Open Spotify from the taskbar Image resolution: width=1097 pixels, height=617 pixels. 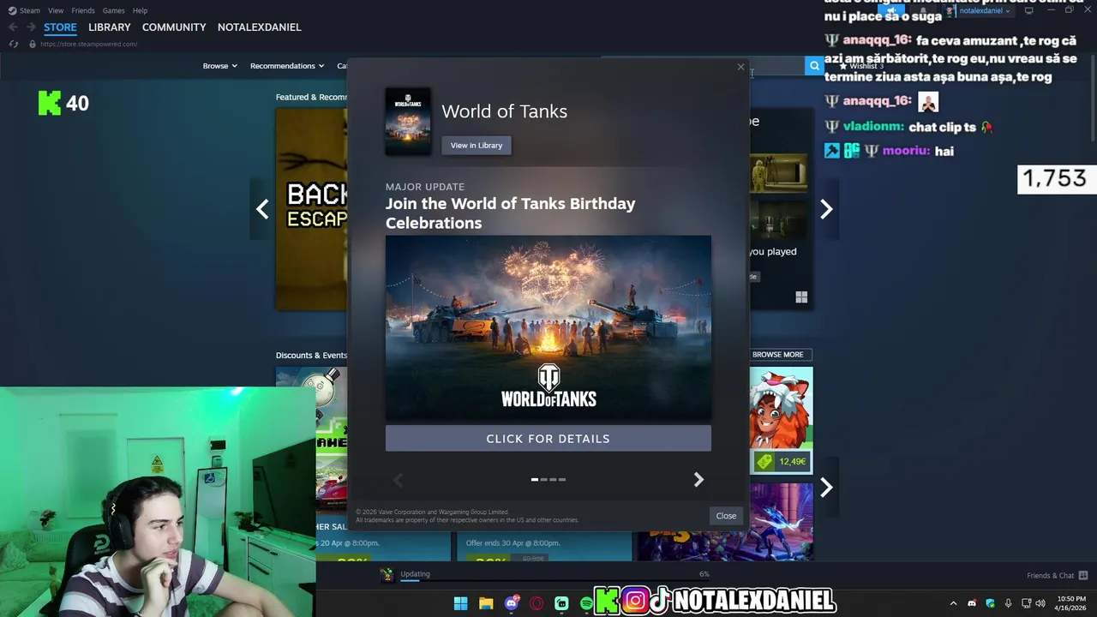[586, 603]
